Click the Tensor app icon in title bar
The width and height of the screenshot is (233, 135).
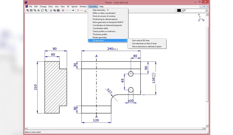[x=26, y=2]
